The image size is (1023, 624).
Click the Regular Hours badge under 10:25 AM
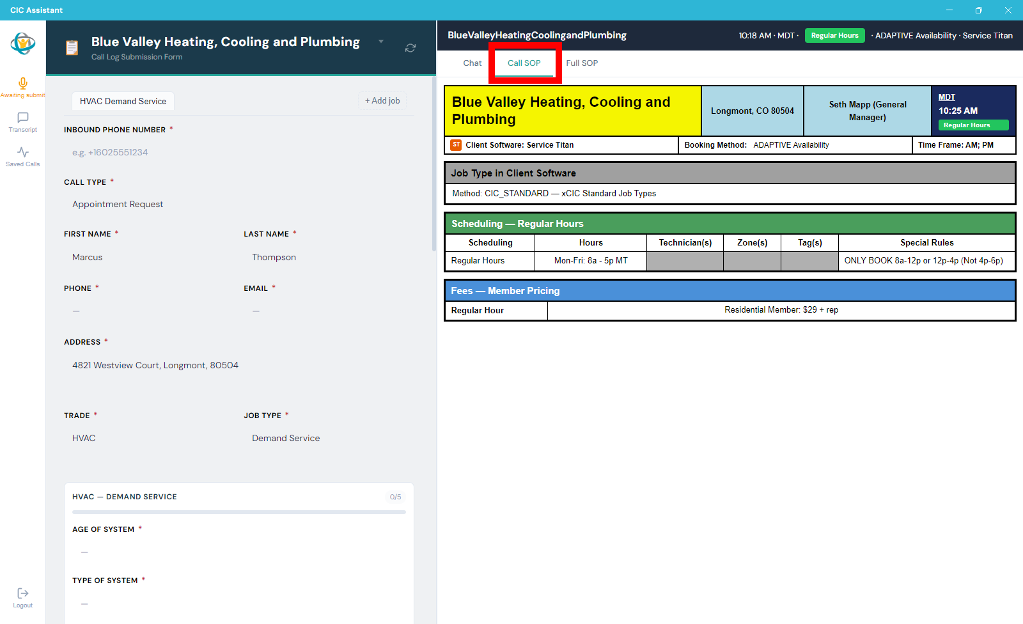pos(973,125)
